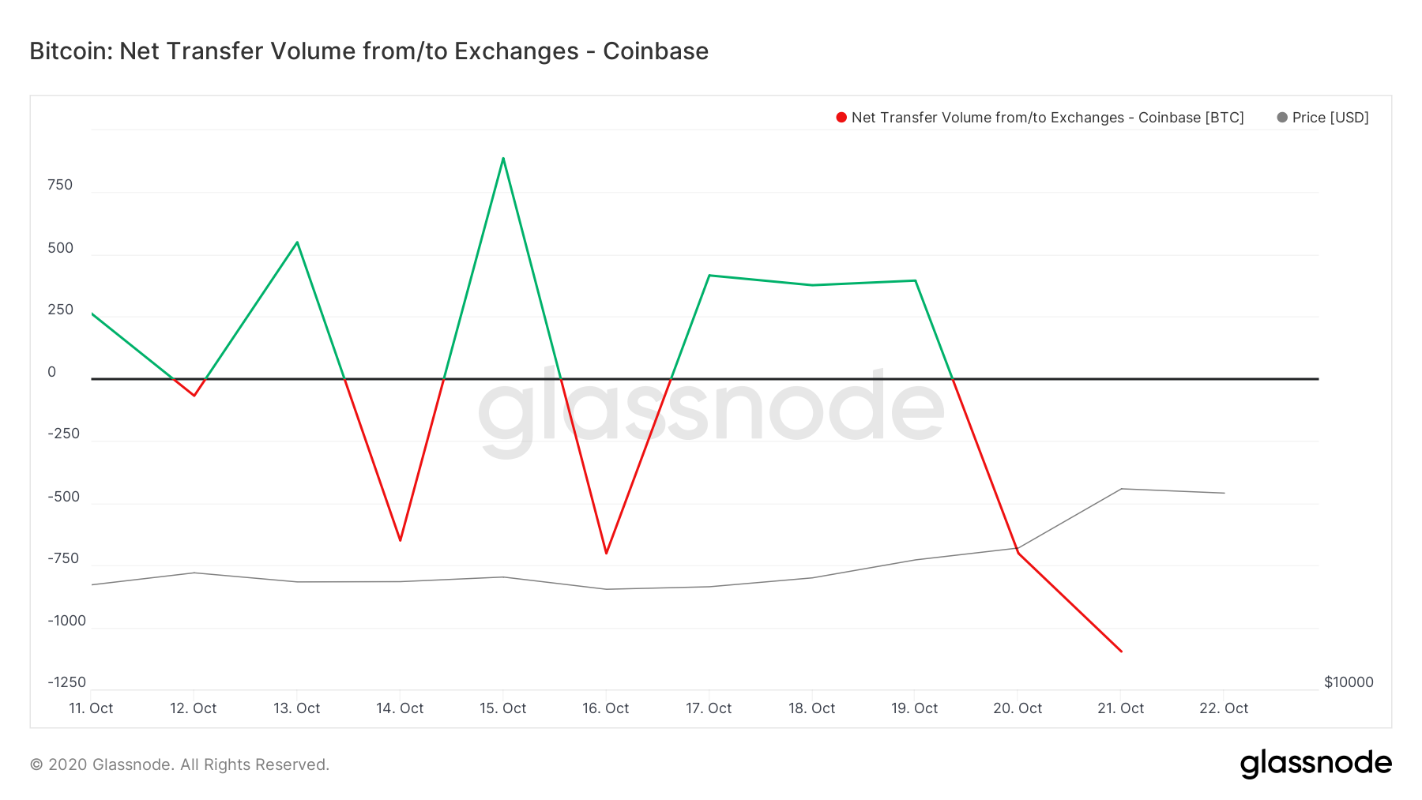Click the grey Price legend dot
Viewport: 1422px width, 800px height.
coord(1282,118)
